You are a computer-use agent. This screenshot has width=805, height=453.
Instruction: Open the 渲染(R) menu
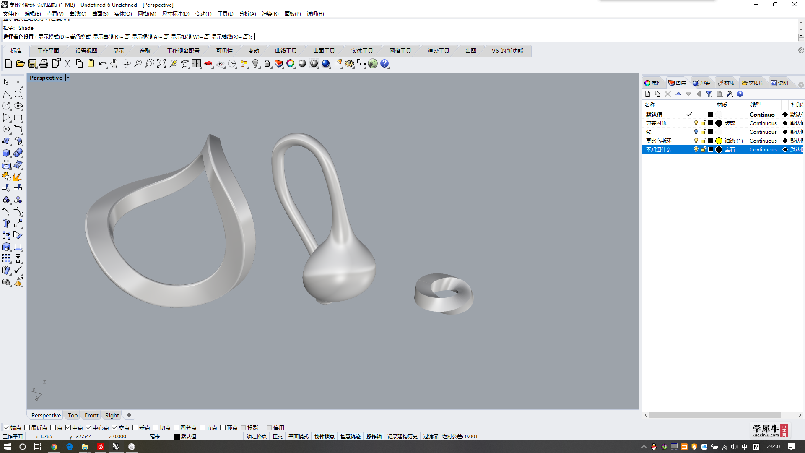270,14
